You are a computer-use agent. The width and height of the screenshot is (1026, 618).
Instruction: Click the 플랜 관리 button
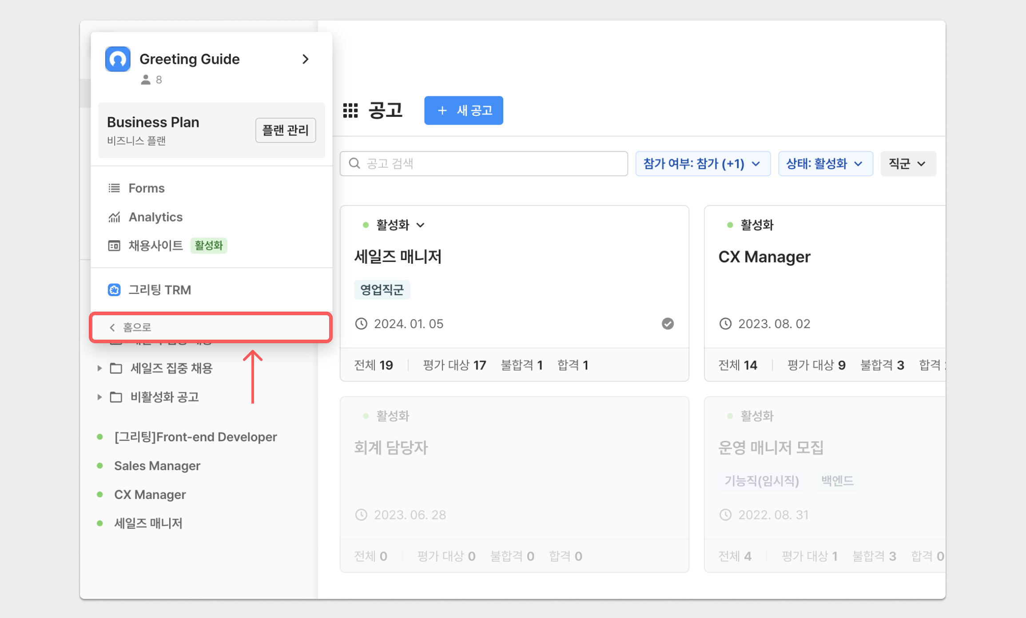[x=286, y=130]
